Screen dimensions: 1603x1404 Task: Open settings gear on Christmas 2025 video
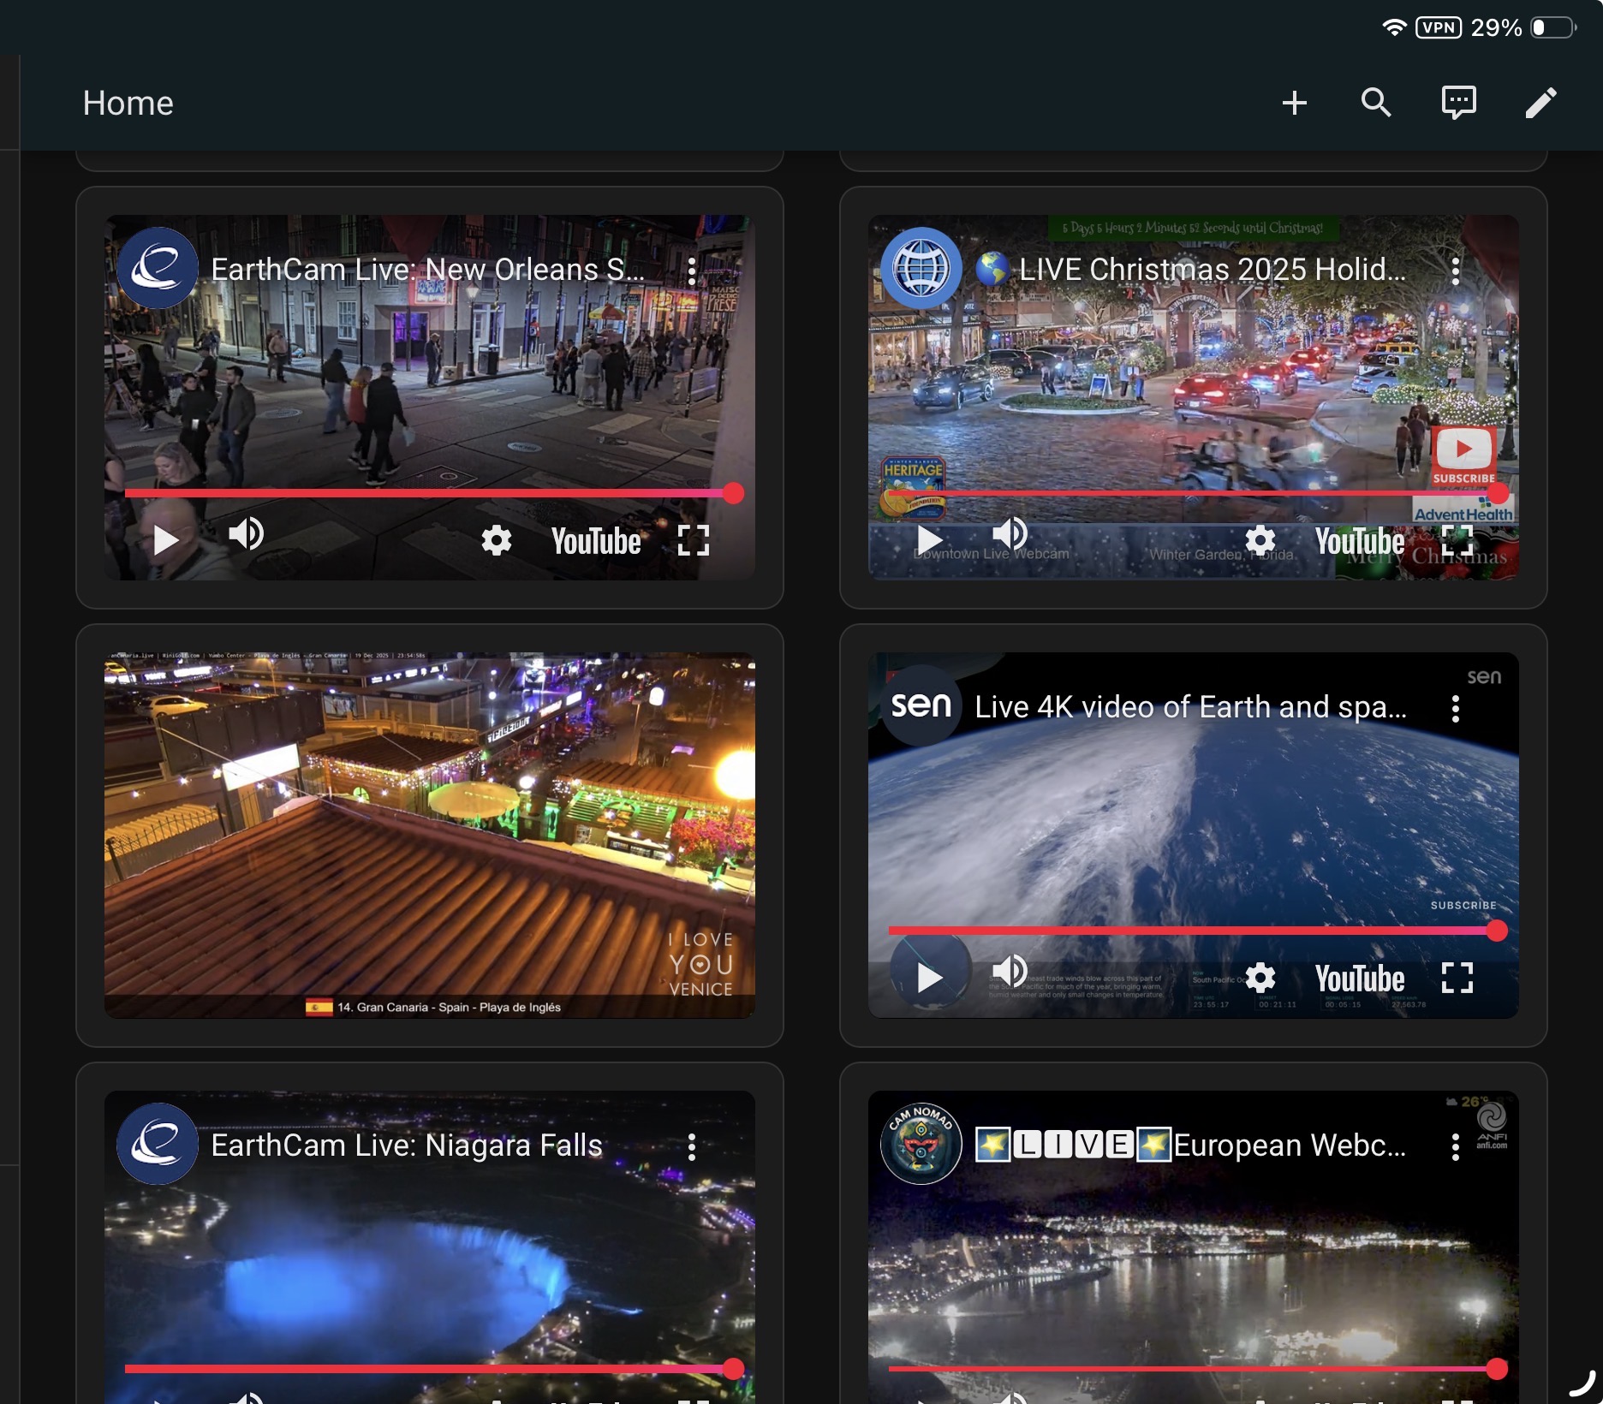(1260, 540)
